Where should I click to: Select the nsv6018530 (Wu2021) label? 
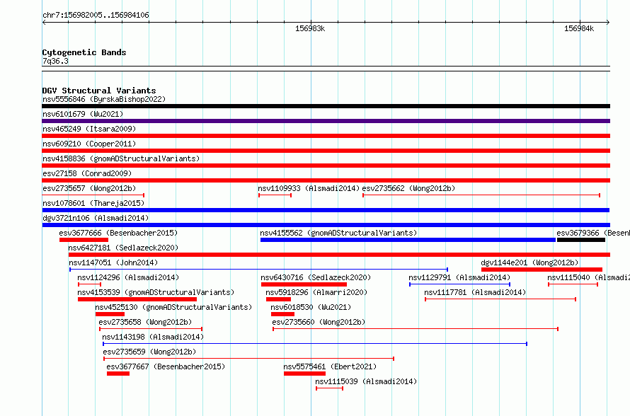click(311, 307)
